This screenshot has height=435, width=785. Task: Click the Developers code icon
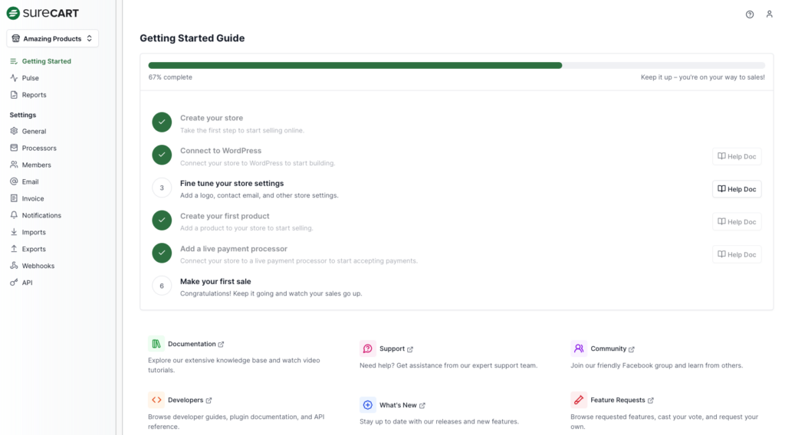tap(156, 400)
